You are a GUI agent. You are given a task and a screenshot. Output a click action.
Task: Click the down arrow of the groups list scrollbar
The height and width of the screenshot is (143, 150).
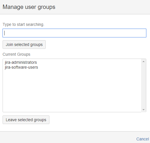click(x=143, y=110)
